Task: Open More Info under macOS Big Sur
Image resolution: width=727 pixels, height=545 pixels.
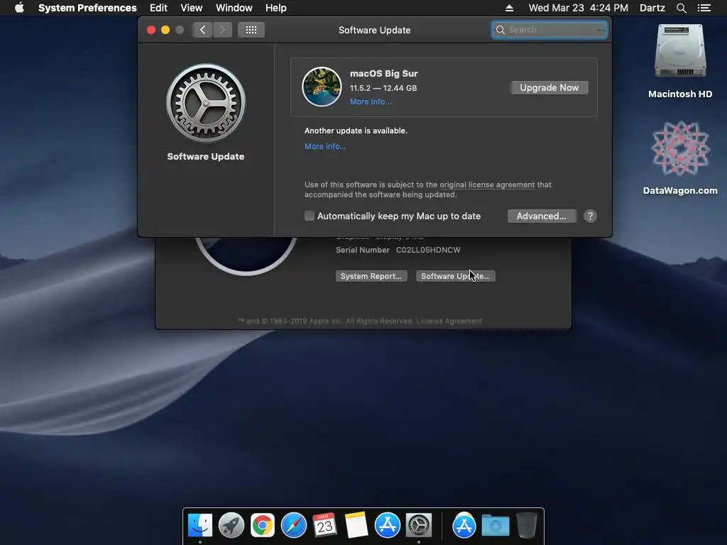Action: [371, 102]
